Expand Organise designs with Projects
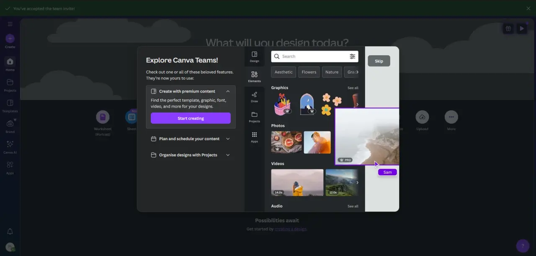The image size is (536, 256). pos(191,155)
